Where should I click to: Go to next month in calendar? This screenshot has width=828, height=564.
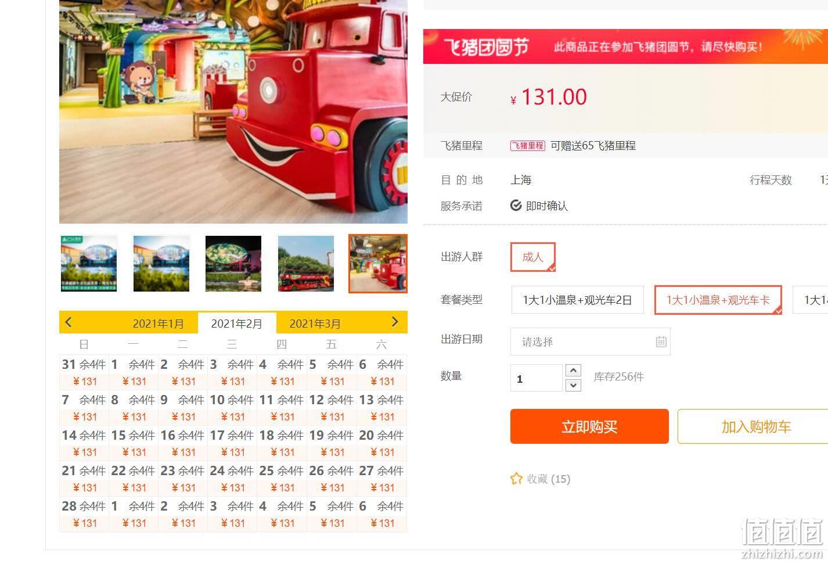[395, 322]
